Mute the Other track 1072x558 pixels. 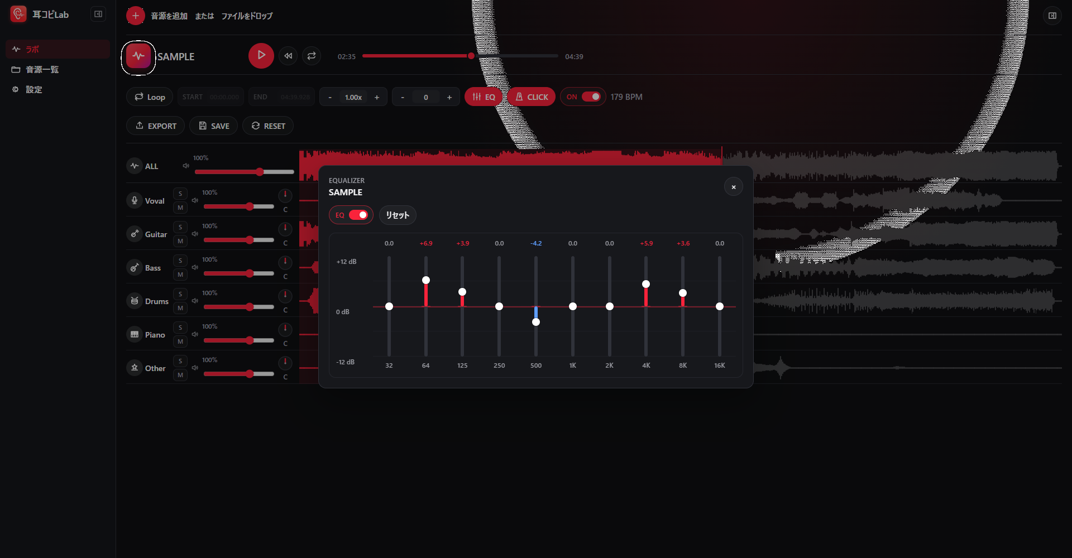(x=180, y=375)
